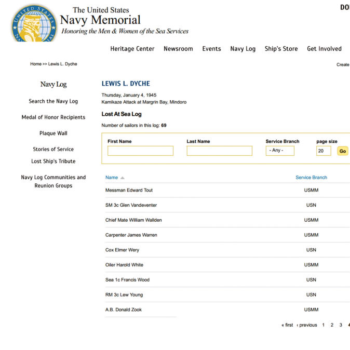This screenshot has width=350, height=350.
Task: Select Oiler Harold White entry
Action: [x=124, y=265]
